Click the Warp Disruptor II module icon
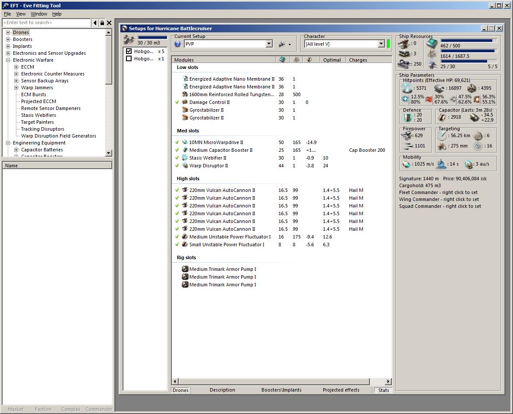 point(185,166)
